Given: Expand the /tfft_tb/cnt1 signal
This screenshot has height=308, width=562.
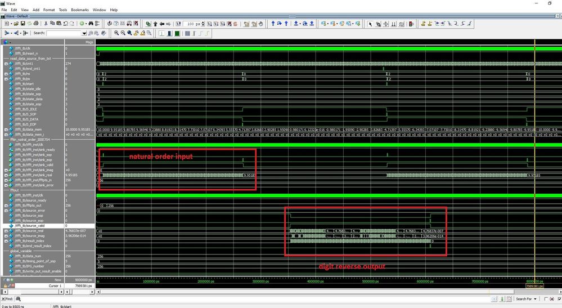Looking at the screenshot, I should [6, 64].
